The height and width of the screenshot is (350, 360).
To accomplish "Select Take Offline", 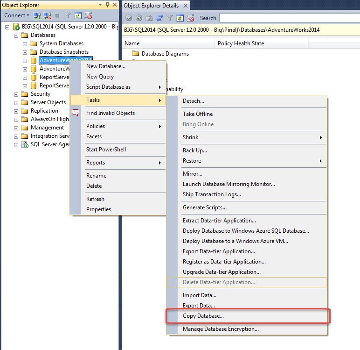I will tap(247, 114).
